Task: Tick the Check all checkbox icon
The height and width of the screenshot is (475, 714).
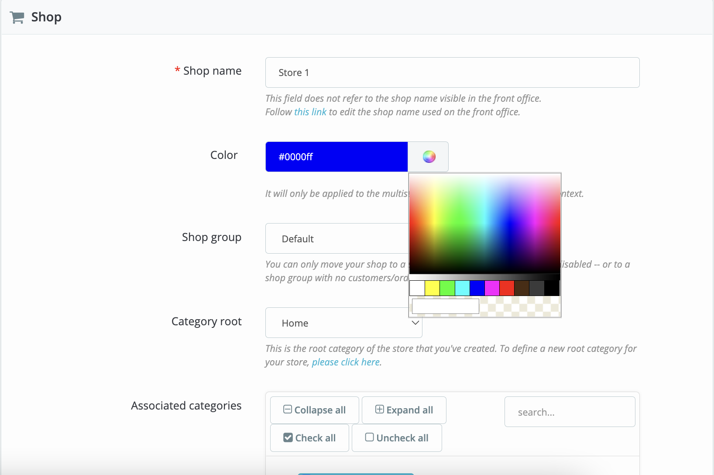Action: [288, 437]
